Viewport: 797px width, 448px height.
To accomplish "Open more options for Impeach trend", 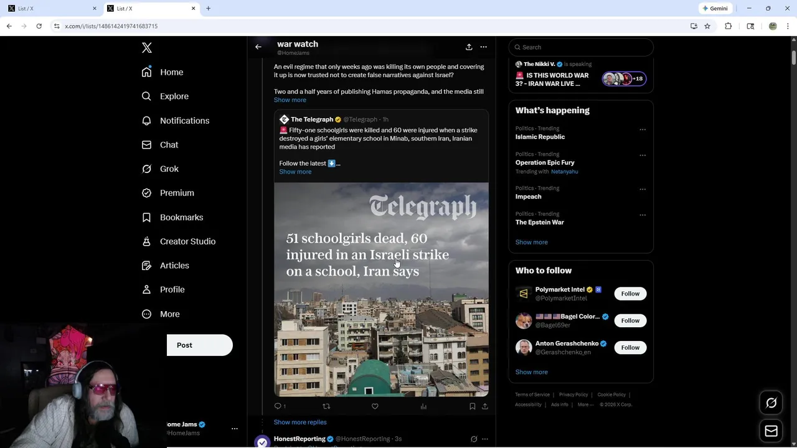I will tap(643, 190).
